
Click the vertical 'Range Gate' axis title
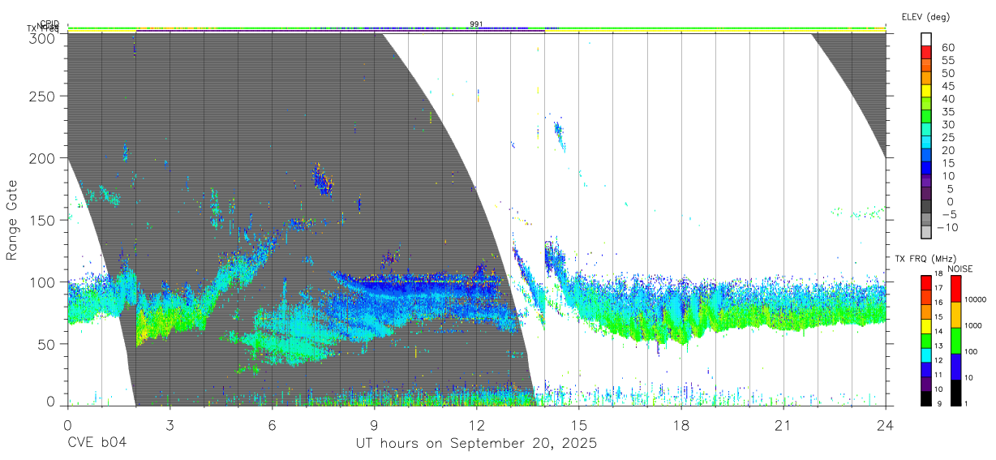pyautogui.click(x=12, y=220)
